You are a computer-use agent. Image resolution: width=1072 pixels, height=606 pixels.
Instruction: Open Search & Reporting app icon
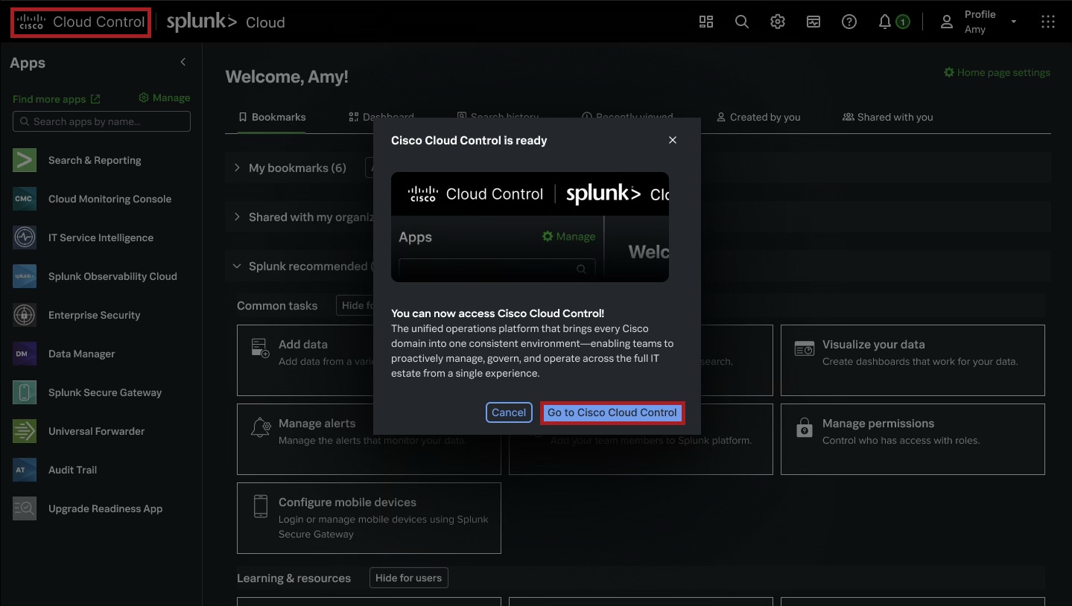pyautogui.click(x=25, y=160)
